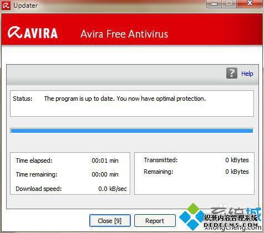The height and width of the screenshot is (233, 264).
Task: Select the status message text
Action: 125,99
